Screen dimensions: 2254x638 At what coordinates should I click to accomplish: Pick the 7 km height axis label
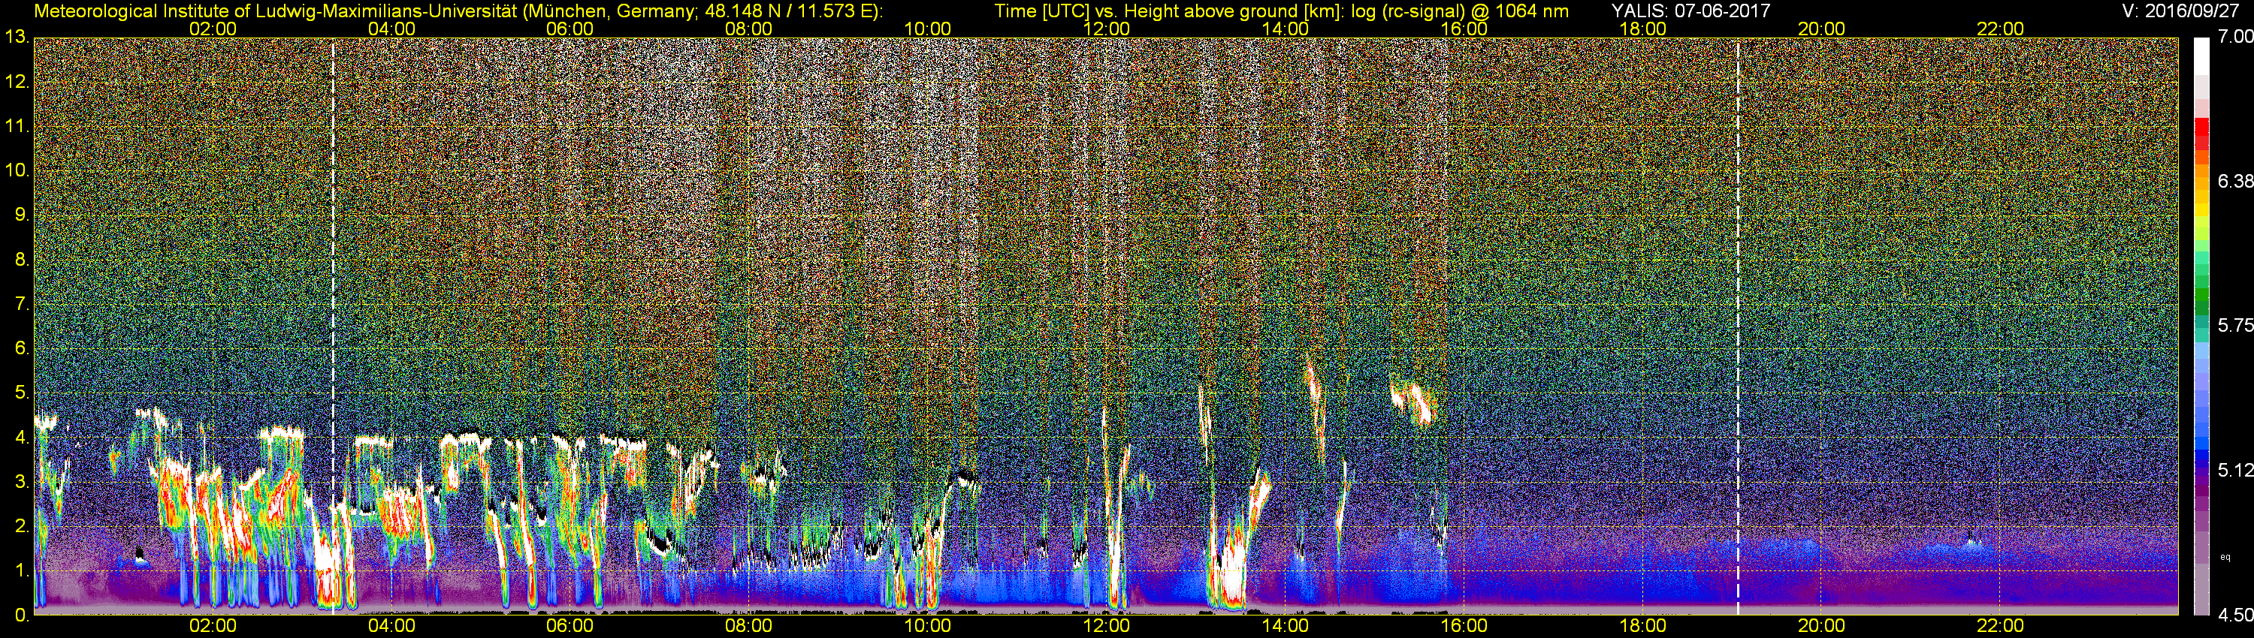(x=21, y=304)
